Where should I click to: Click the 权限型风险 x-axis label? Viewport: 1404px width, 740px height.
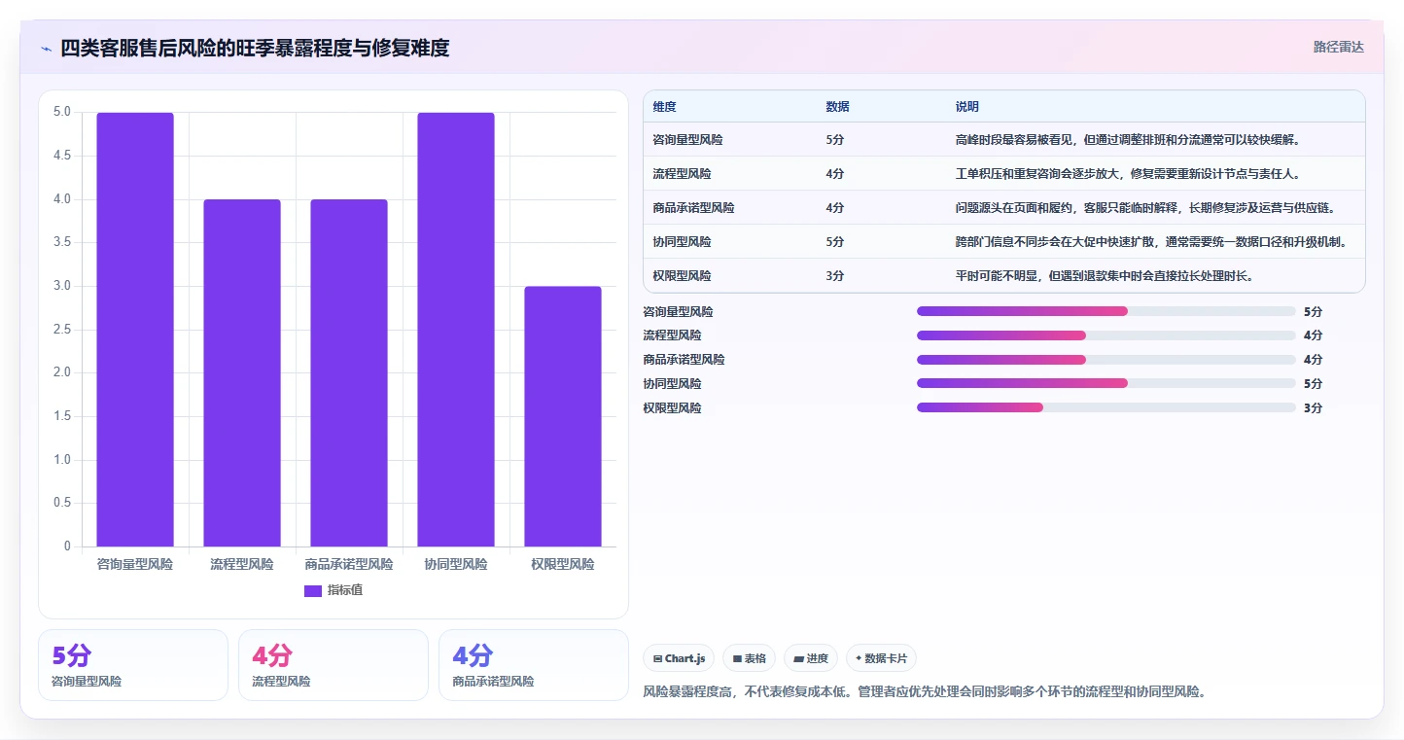[563, 564]
